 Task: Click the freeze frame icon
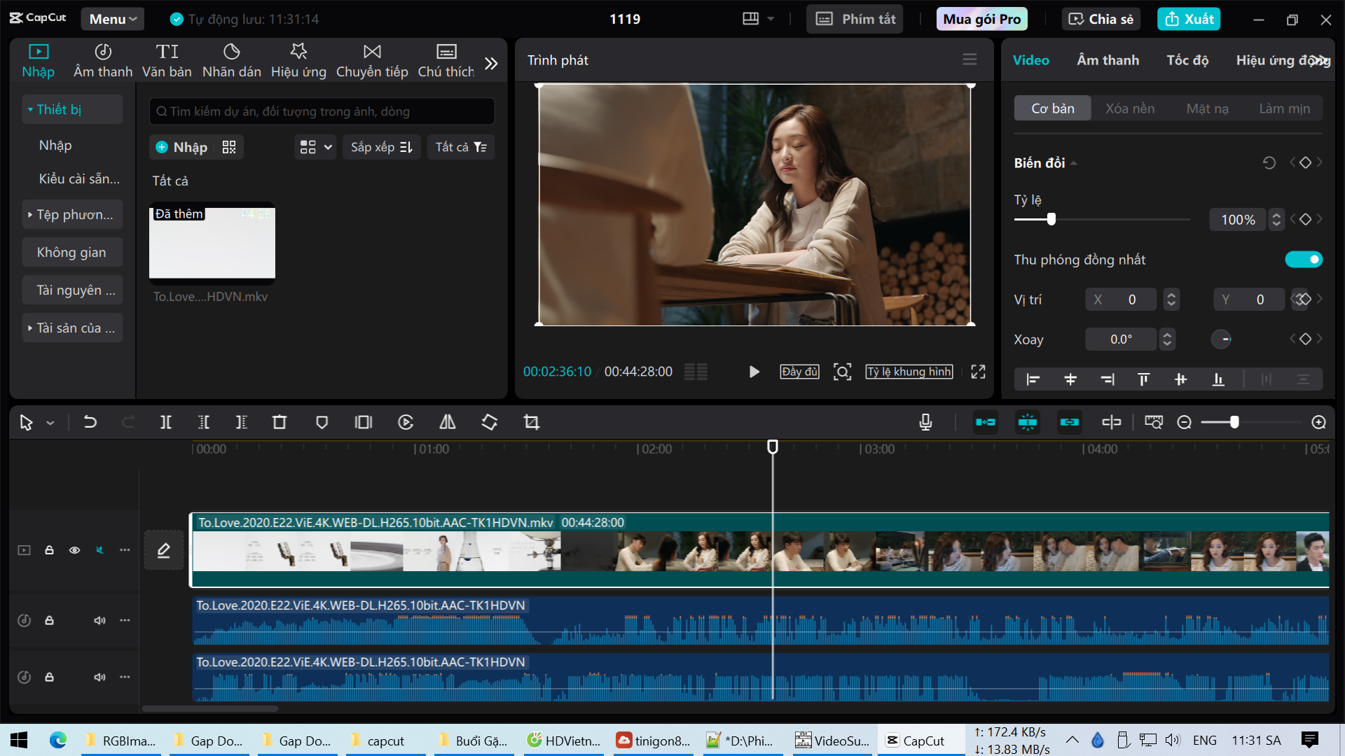[x=364, y=422]
